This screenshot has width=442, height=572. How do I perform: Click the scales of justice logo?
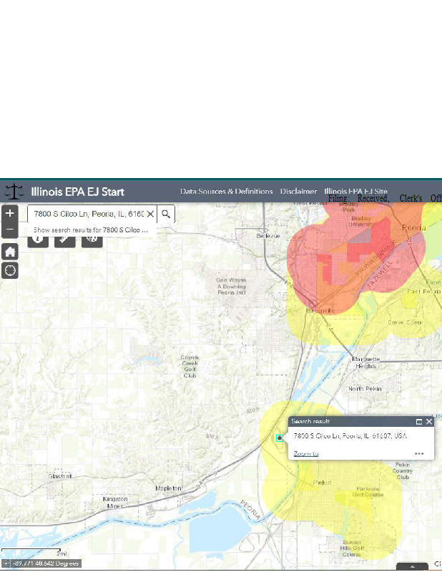(x=14, y=192)
